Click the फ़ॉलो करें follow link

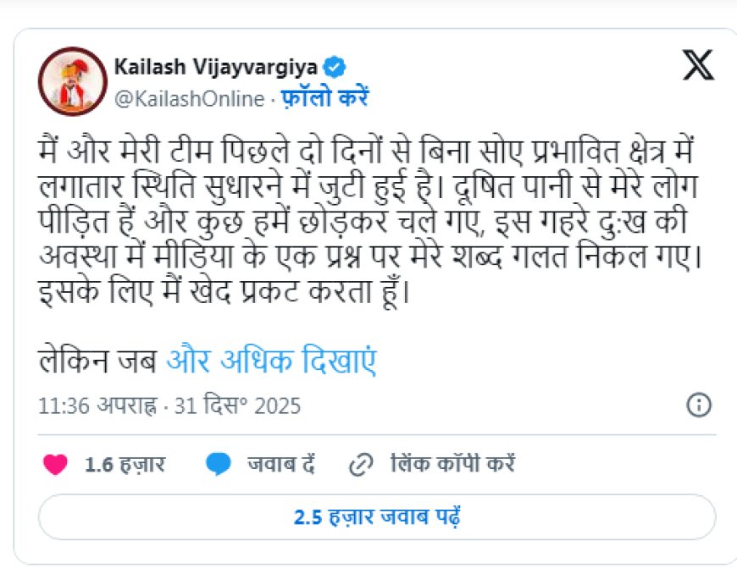pos(324,98)
